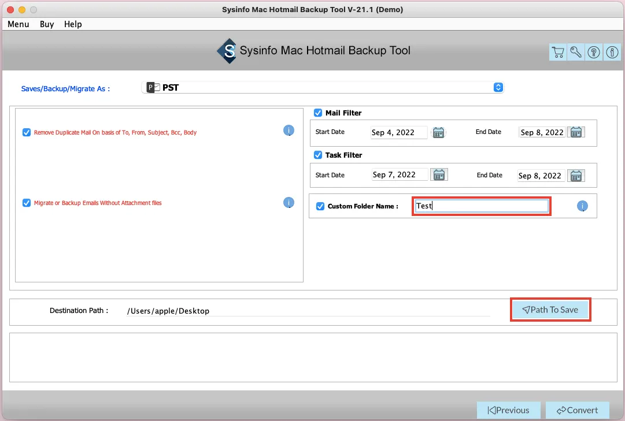Click the Saves/Backup/Migrate As label

(x=65, y=88)
